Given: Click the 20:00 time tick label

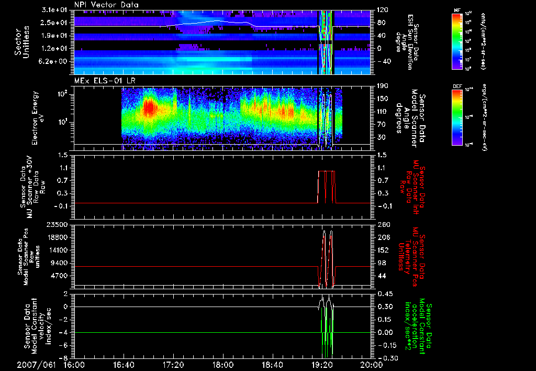Looking at the screenshot, I should coord(372,365).
